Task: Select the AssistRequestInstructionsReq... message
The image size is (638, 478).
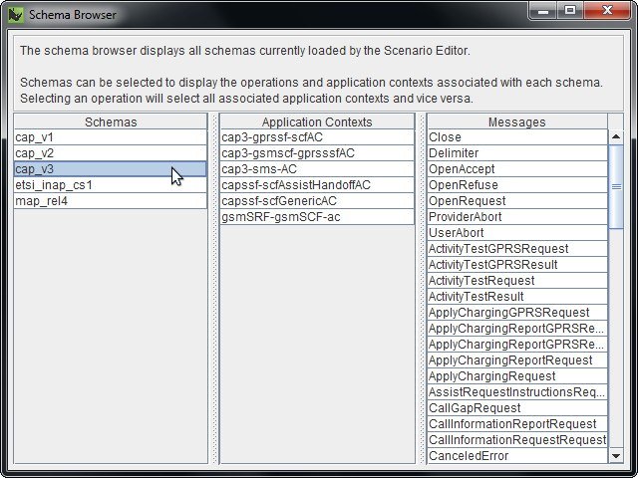Action: click(517, 391)
